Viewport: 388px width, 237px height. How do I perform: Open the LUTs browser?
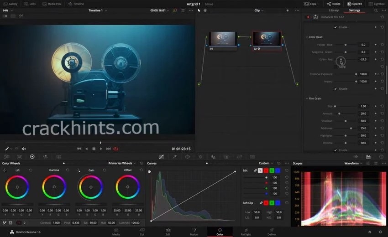[30, 4]
